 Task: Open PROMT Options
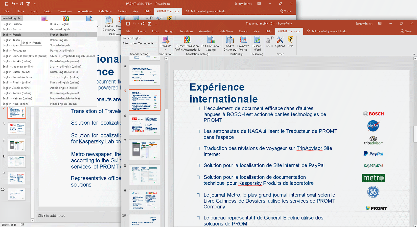(280, 42)
